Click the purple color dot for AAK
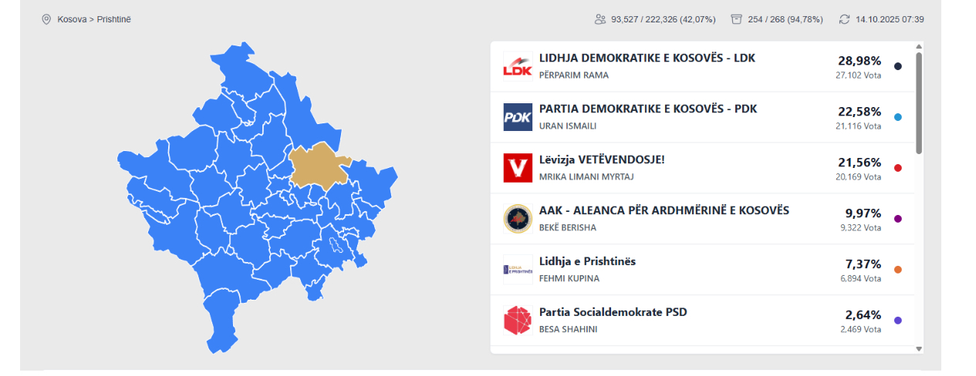Image resolution: width=976 pixels, height=376 pixels. [x=898, y=219]
